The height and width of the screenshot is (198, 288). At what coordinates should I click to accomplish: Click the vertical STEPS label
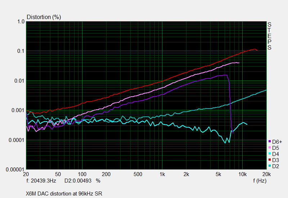[269, 36]
